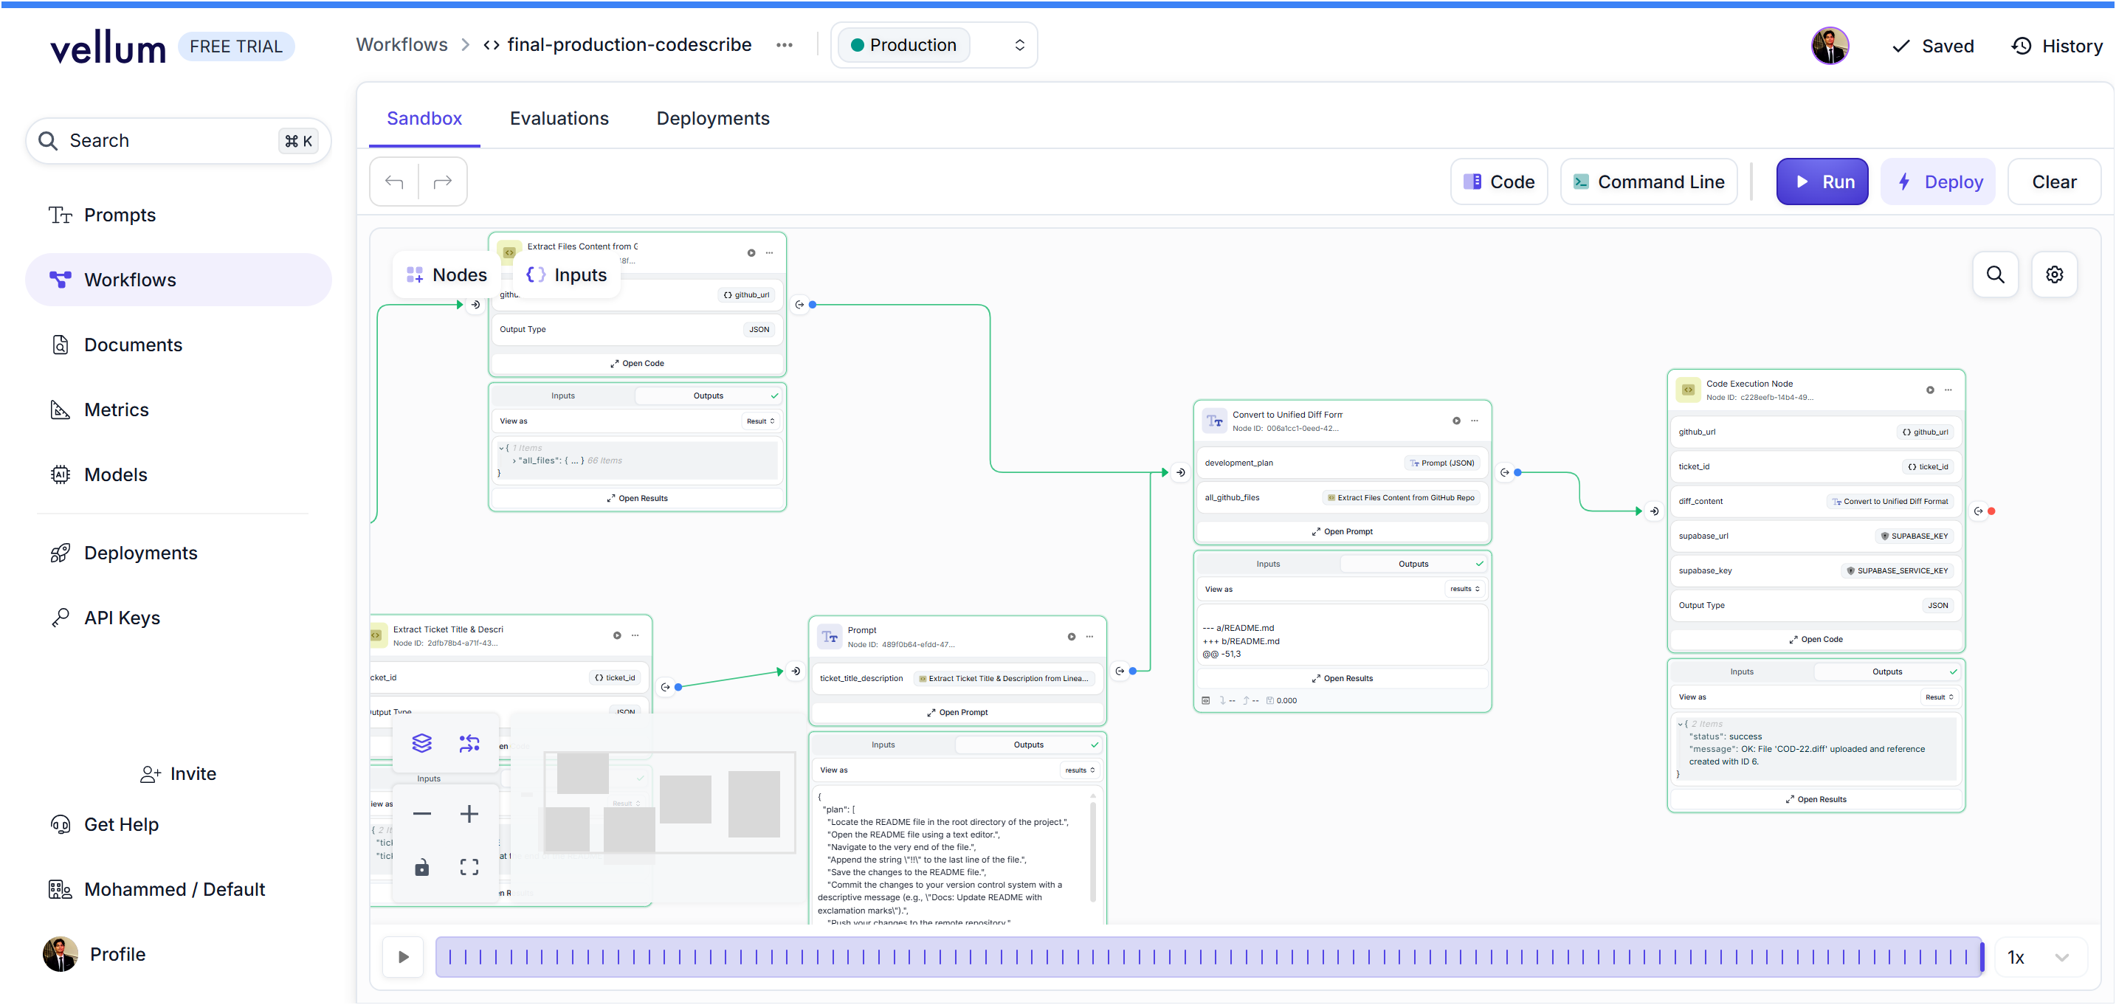Open the Production environment dropdown

[x=934, y=45]
